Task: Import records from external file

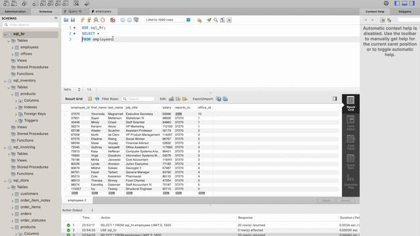Action: pos(225,99)
